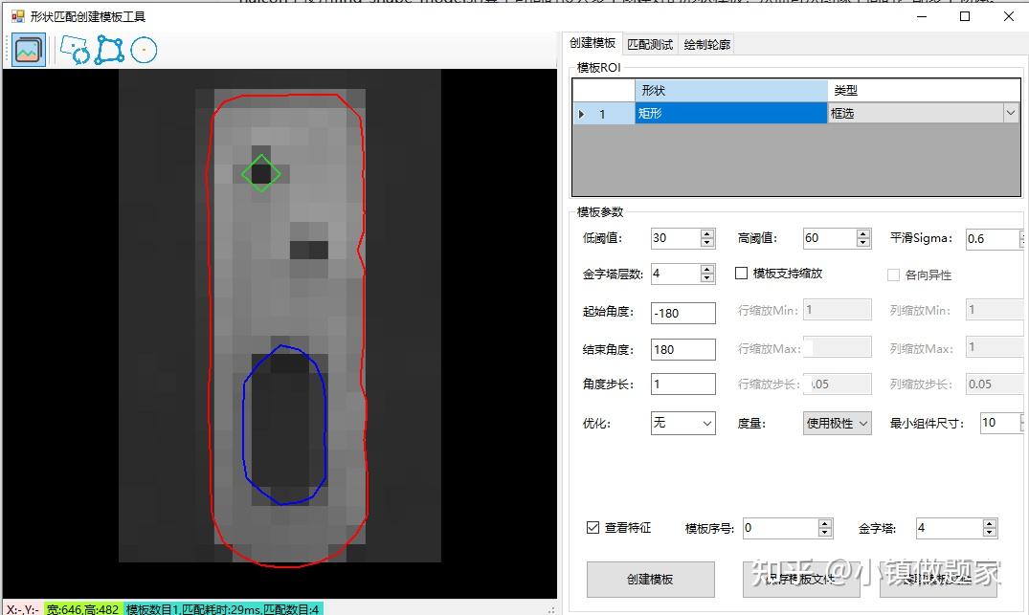Select the rotated rectangle ROI tool

75,50
